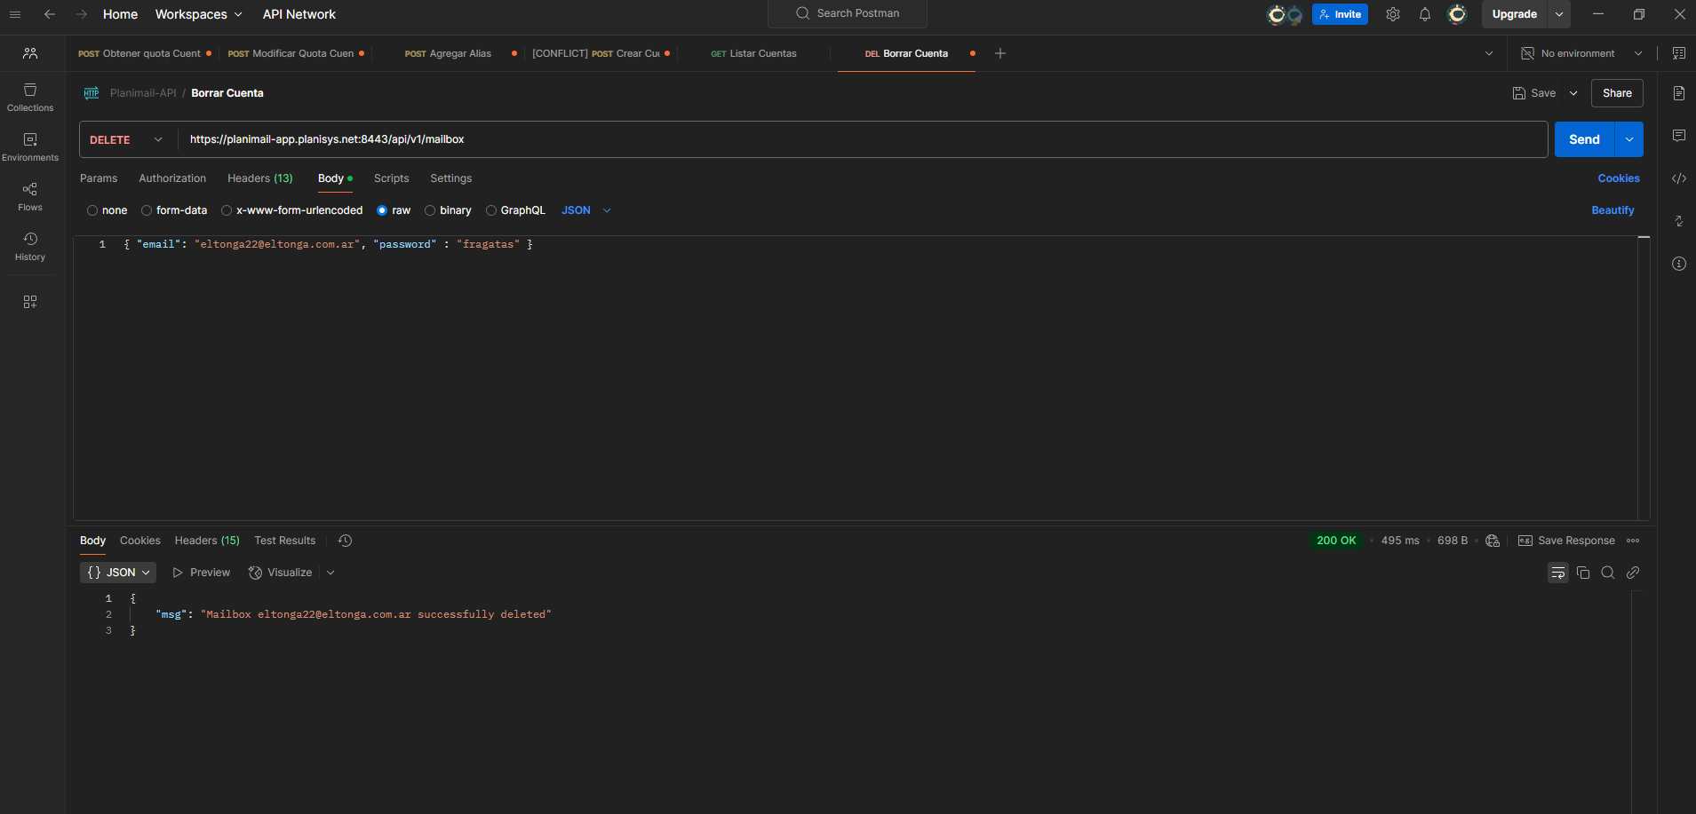Preview the response body
1696x814 pixels.
click(202, 573)
